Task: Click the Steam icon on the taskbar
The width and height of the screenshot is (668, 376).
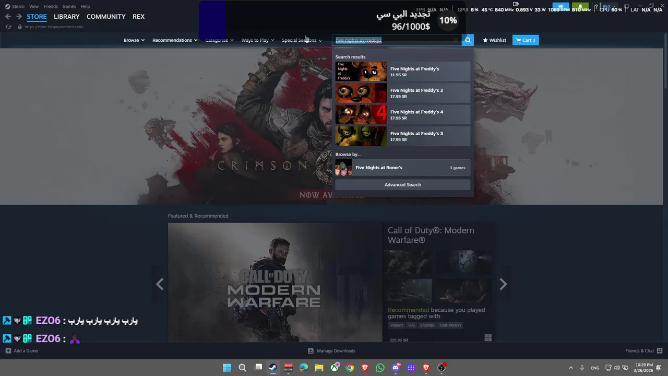Action: 273,368
